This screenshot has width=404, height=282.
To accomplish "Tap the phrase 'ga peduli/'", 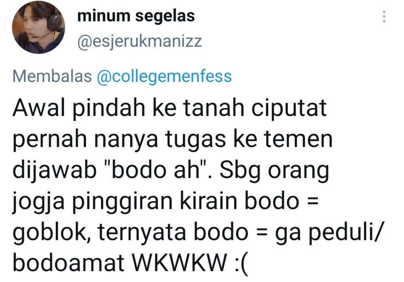I will (x=327, y=233).
